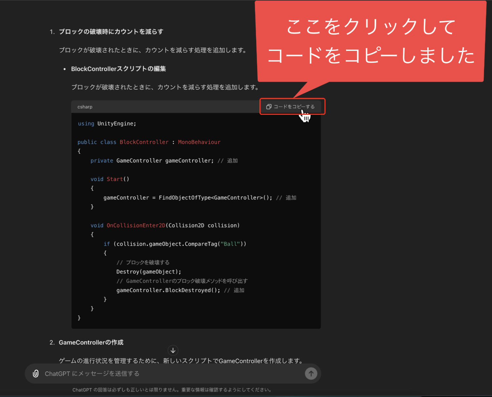The image size is (492, 397).
Task: Click the private GameController gameController; line
Action: tap(164, 161)
